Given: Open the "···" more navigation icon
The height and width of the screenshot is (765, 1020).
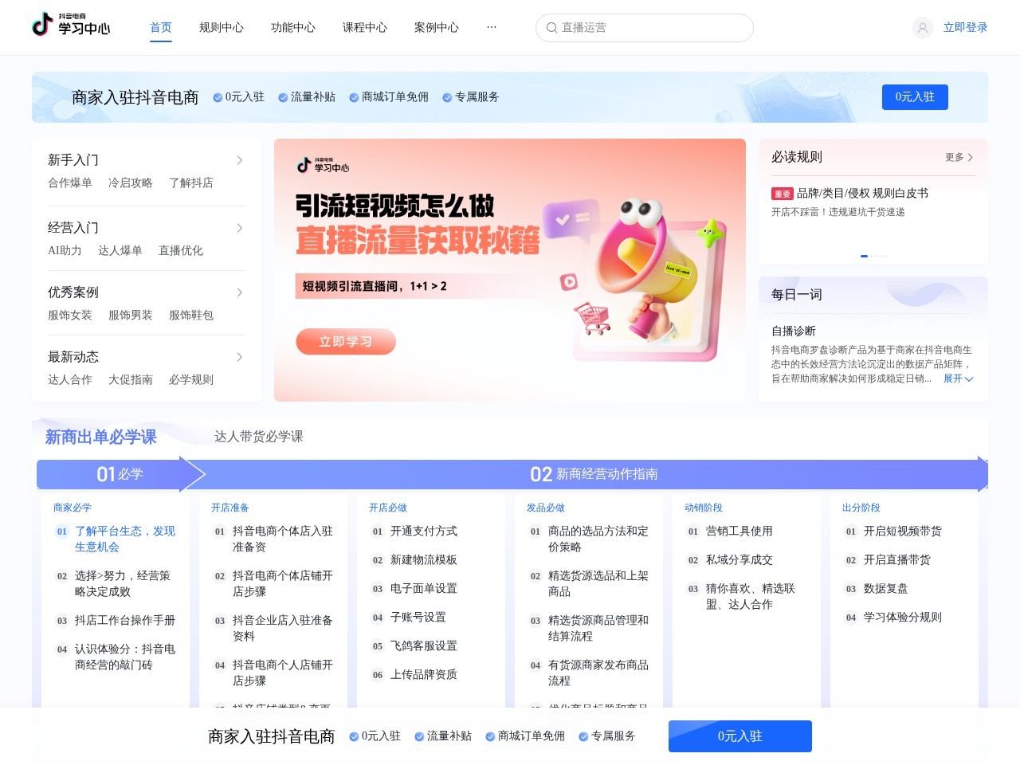Looking at the screenshot, I should pyautogui.click(x=492, y=28).
